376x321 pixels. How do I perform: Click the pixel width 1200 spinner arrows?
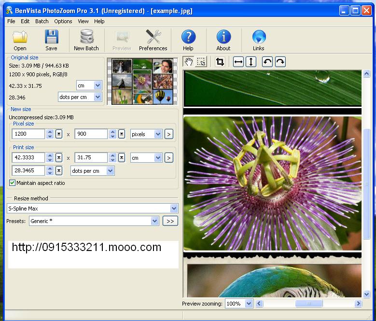tap(50, 134)
